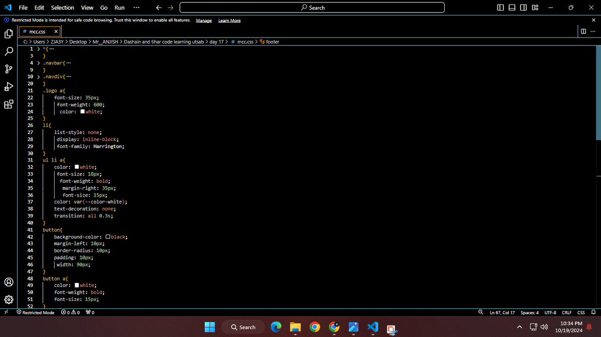The height and width of the screenshot is (337, 601).
Task: Expand the folded universal selector rule on line 1
Action: pyautogui.click(x=38, y=49)
